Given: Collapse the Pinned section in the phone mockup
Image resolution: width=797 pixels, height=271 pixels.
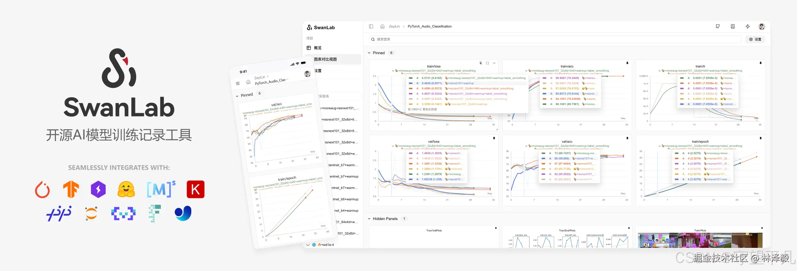Looking at the screenshot, I should coord(237,96).
